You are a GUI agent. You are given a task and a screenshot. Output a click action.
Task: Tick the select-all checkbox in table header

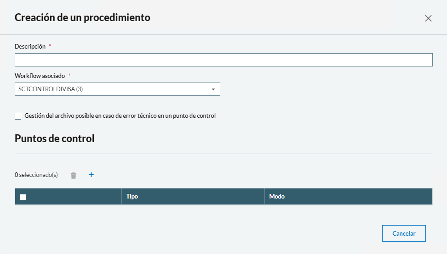point(23,197)
